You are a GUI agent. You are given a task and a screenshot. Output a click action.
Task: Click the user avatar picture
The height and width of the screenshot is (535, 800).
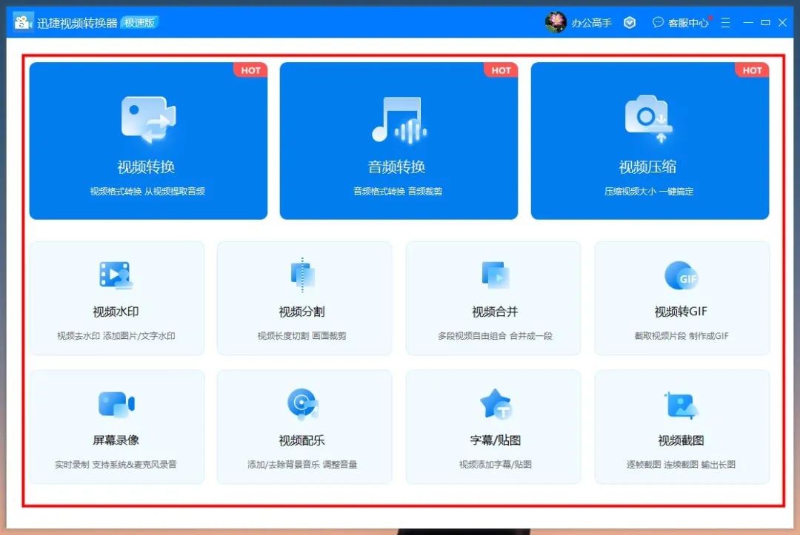[556, 22]
